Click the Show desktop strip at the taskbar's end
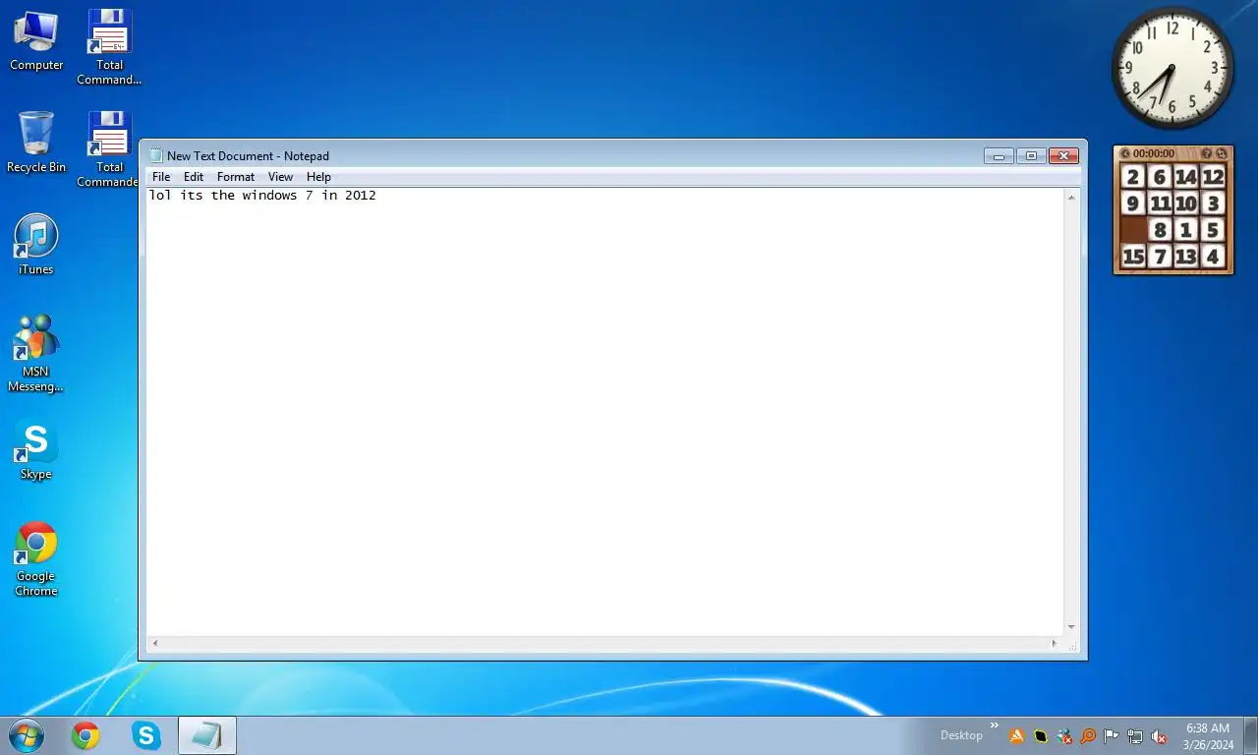Image resolution: width=1258 pixels, height=755 pixels. click(x=1250, y=735)
